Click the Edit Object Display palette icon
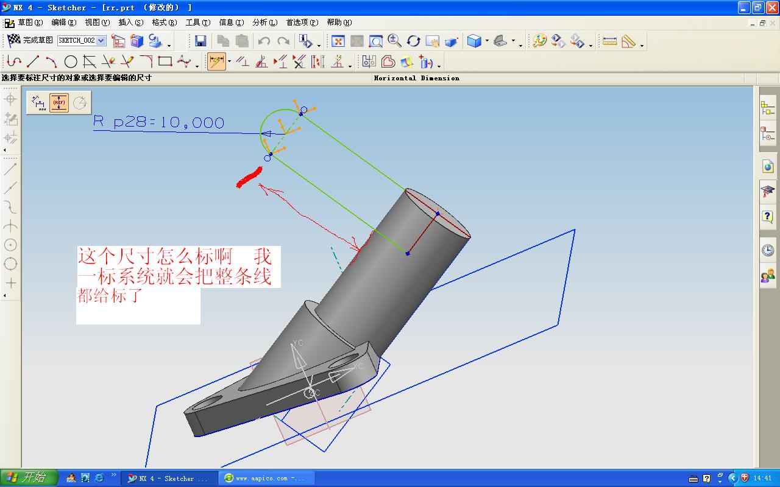Viewport: 780px width, 487px height. pos(539,41)
